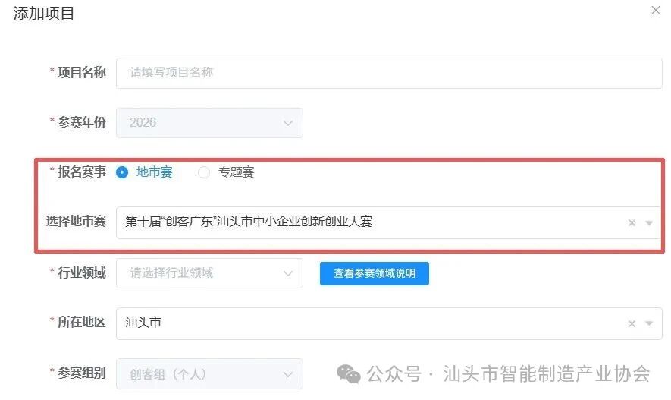Click the 添加项目 dialog title
This screenshot has width=671, height=400.
coord(44,13)
